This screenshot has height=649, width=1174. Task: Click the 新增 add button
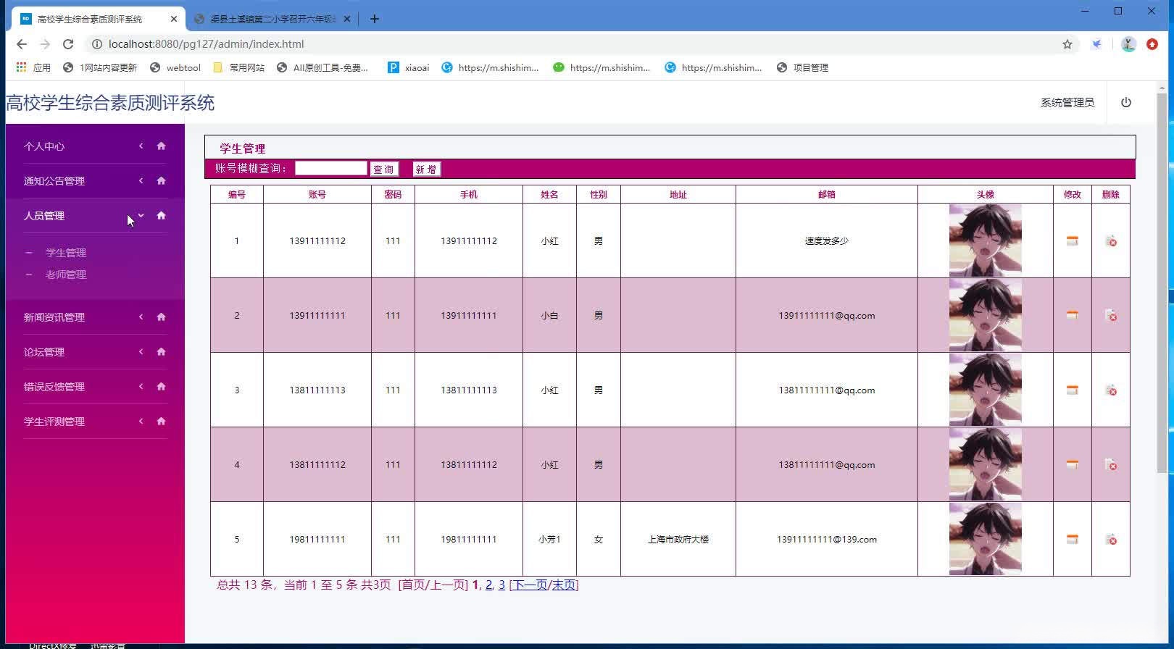click(x=426, y=169)
